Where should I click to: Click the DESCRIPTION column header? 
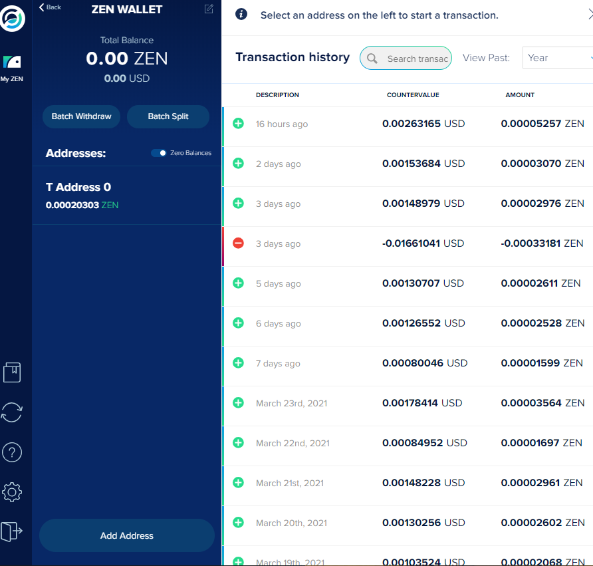tap(277, 95)
